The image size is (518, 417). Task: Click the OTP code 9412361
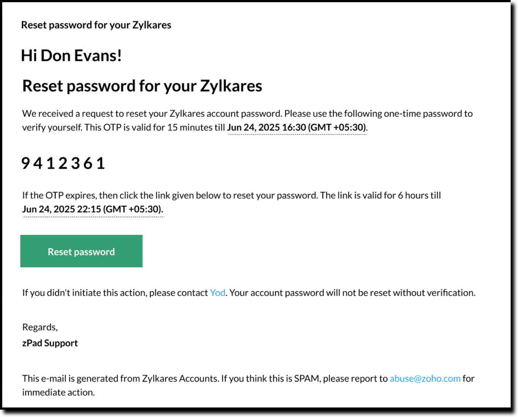[63, 163]
